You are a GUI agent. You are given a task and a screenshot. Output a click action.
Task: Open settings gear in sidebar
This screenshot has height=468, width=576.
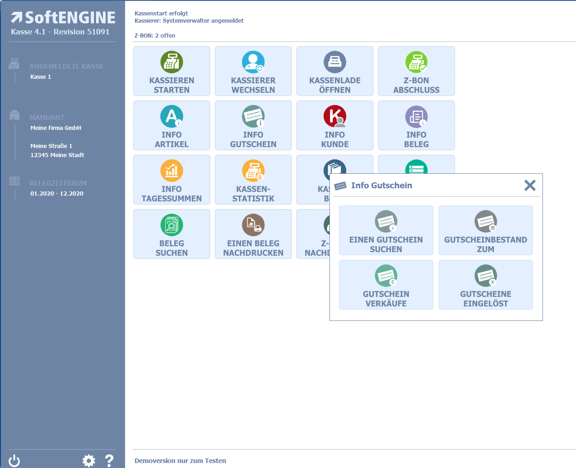[x=89, y=461]
